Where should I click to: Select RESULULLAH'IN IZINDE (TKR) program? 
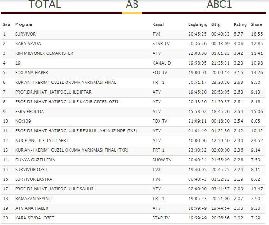pos(76,131)
